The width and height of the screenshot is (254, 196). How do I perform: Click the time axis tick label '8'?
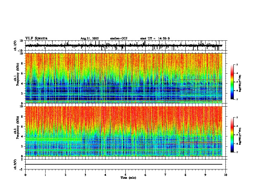[185, 175]
